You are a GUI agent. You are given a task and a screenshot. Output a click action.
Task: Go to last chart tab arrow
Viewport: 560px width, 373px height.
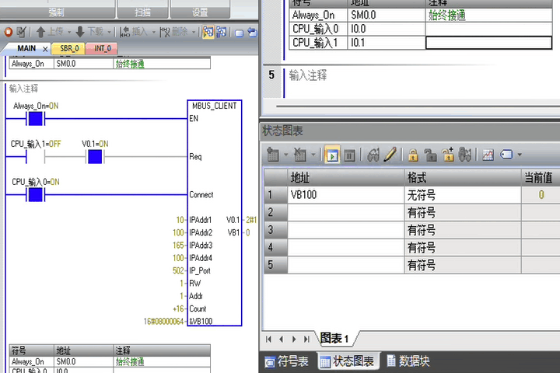pos(306,339)
